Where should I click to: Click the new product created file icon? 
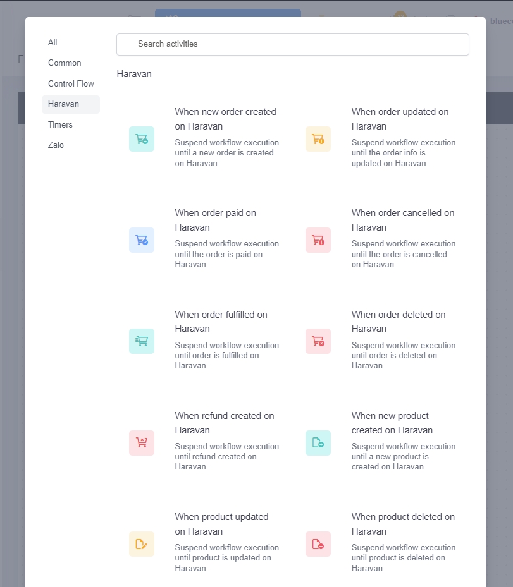318,443
